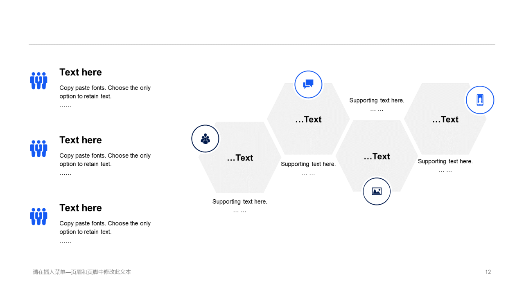Image resolution: width=524 pixels, height=294 pixels.
Task: Select the middle blue people icon
Action: 38,149
